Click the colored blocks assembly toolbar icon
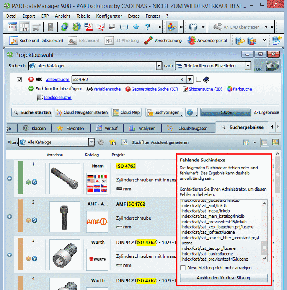Viewport: 287px width, 290px height. (172, 27)
